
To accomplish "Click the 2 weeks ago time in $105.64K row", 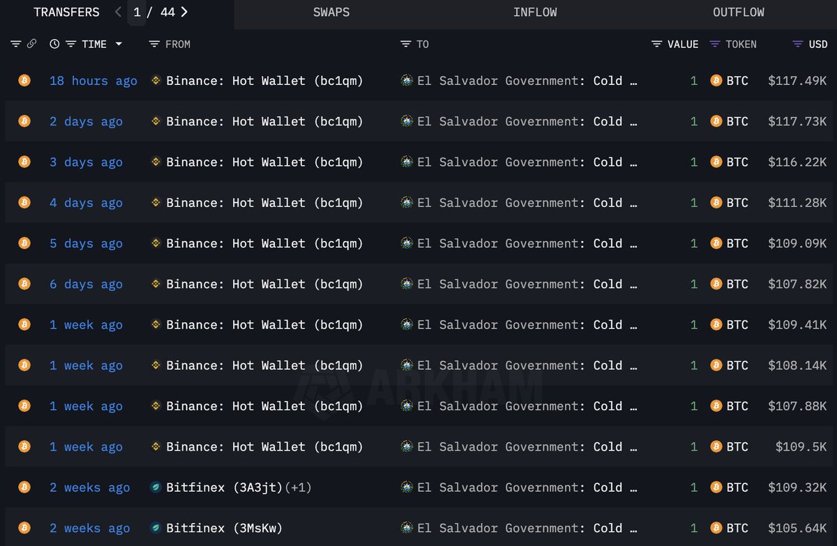I will (x=90, y=528).
